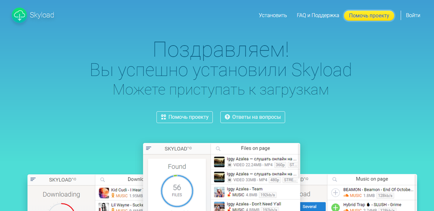Click the Iggy Azalea - Team thumbnail
Screen dimensions: 434x211
coord(219,192)
